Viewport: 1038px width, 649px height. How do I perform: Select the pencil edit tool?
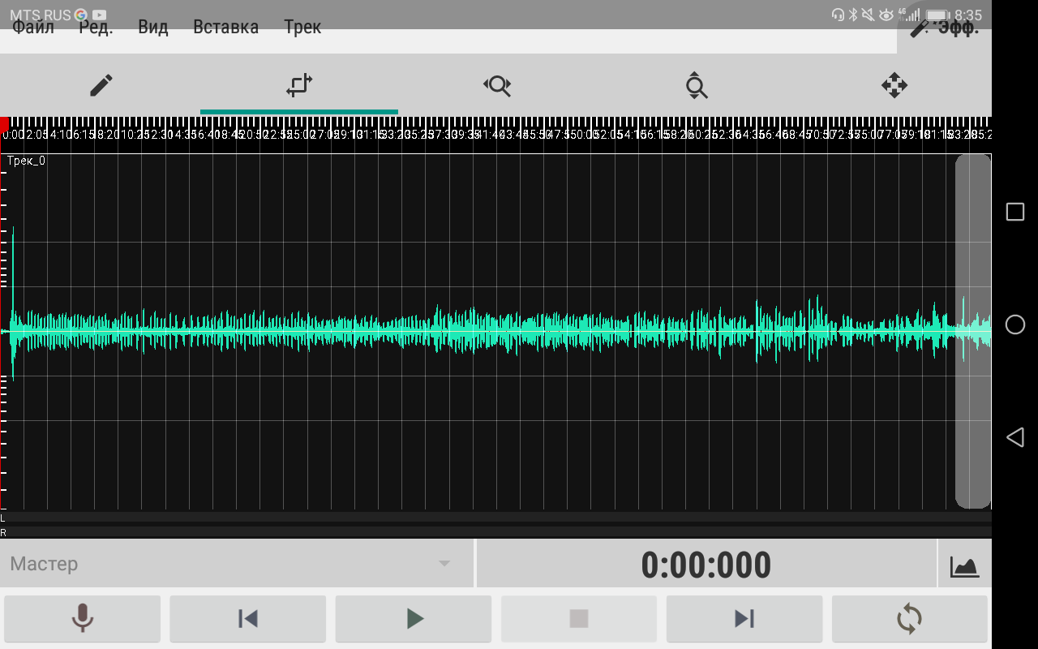click(x=101, y=85)
